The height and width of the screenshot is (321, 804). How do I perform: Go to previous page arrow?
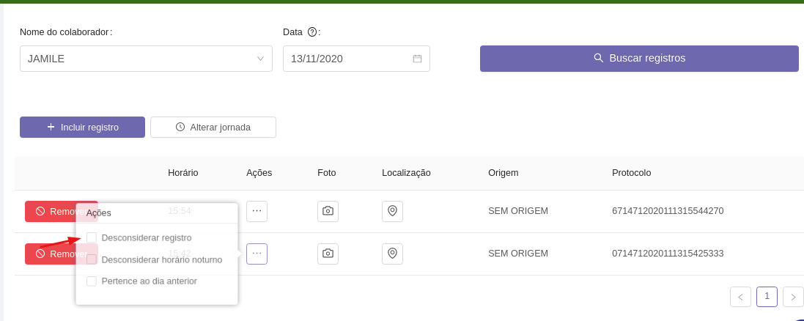(x=740, y=297)
